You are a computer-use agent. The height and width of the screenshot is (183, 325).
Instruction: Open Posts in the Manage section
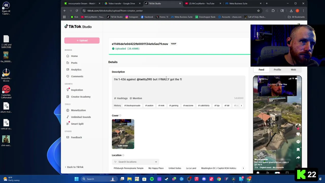pos(72,63)
